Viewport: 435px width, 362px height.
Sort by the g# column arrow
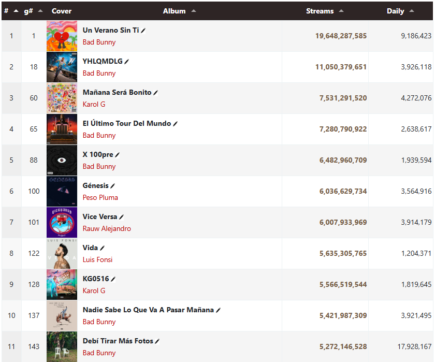pyautogui.click(x=40, y=11)
